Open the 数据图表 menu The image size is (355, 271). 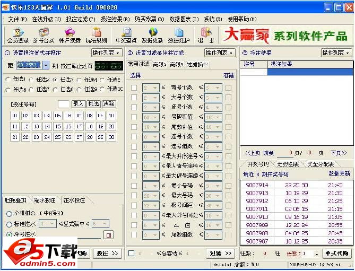pyautogui.click(x=184, y=19)
